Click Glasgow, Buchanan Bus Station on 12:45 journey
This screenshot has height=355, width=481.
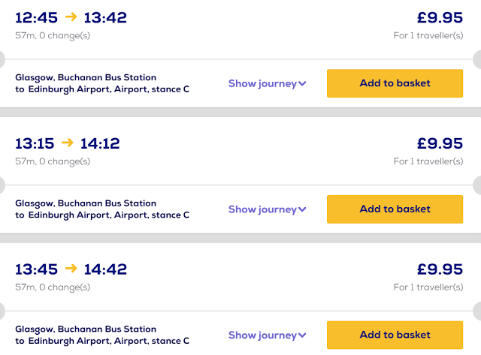[86, 77]
